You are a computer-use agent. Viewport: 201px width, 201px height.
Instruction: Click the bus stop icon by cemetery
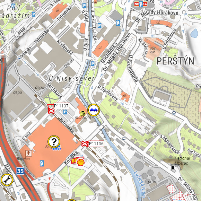[174, 113]
